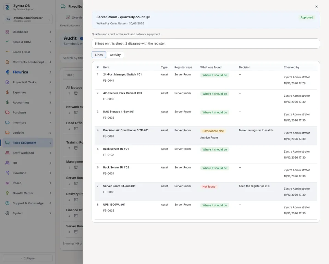
Task: Open Dashboard from the sidebar
Action: (28, 32)
